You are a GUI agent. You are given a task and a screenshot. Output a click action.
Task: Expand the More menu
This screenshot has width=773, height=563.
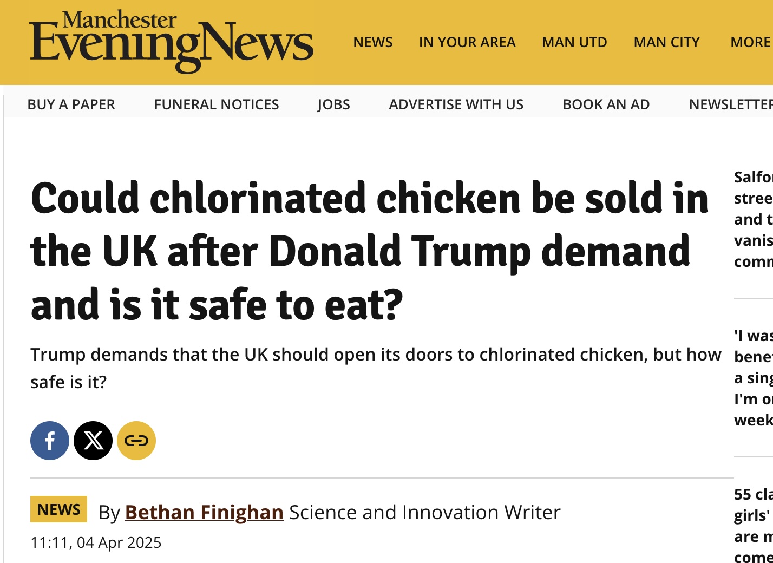750,42
